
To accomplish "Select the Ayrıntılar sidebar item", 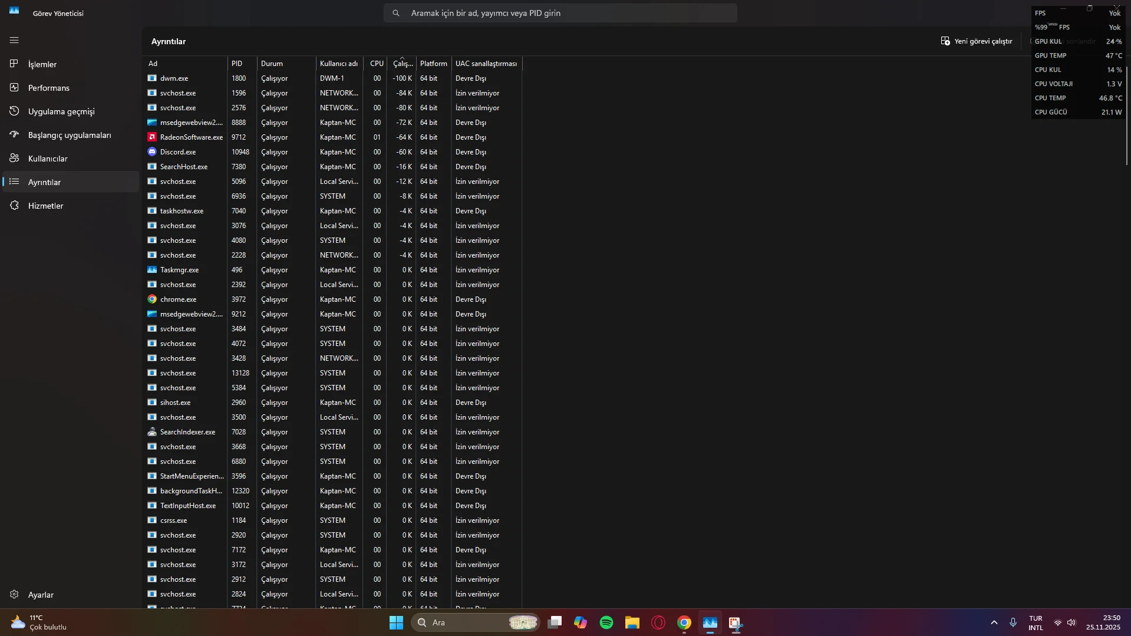I will coord(71,182).
